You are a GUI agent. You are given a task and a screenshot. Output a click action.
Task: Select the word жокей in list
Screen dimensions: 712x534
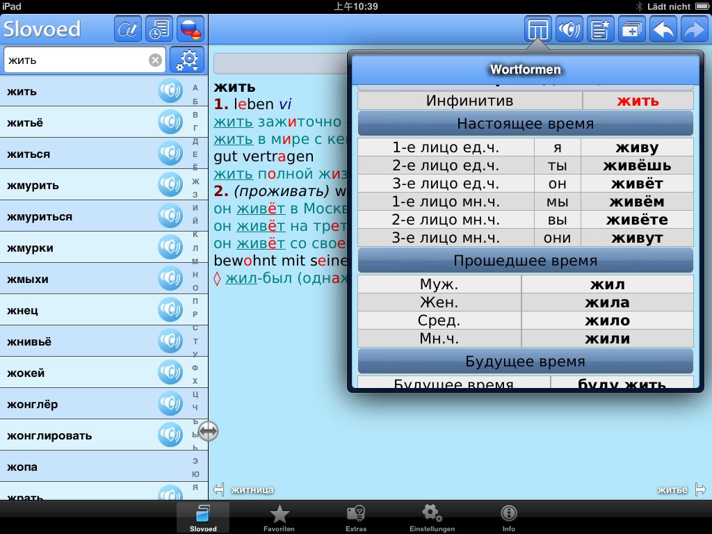(x=26, y=373)
